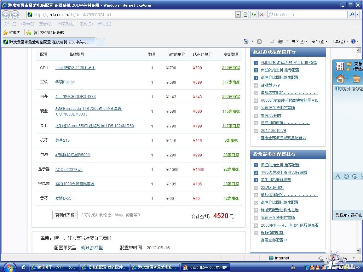
Task: Click the browser Back arrow button
Action: point(6,14)
